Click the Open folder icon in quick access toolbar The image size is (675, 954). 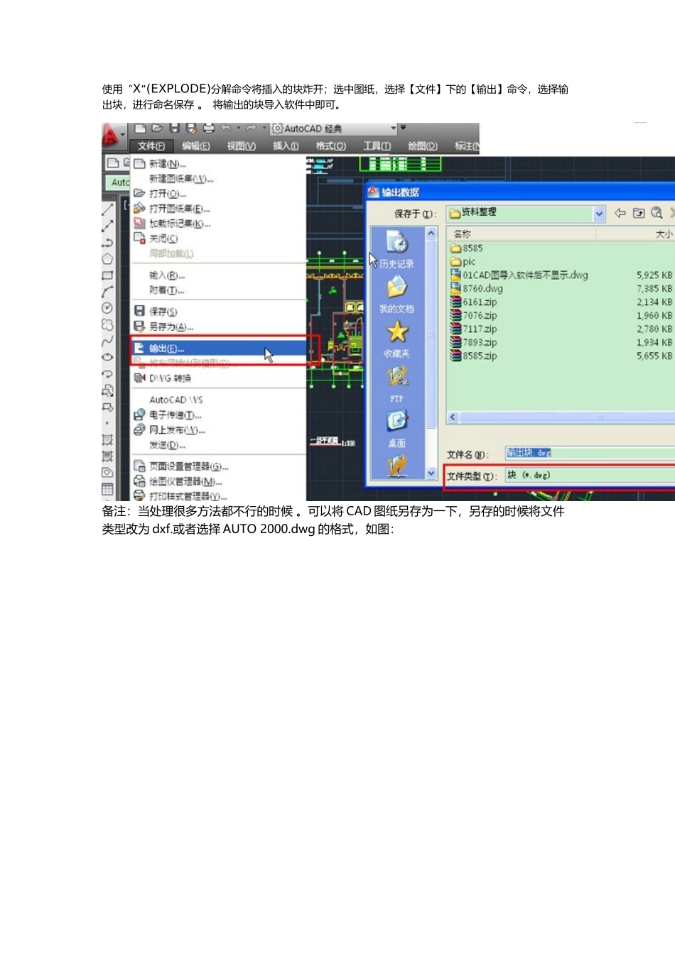coord(157,128)
